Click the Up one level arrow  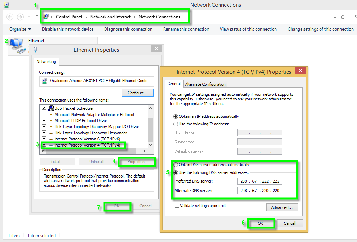(37, 17)
